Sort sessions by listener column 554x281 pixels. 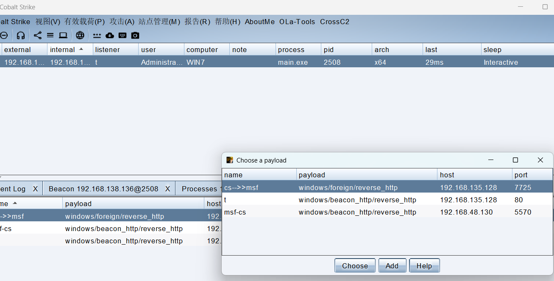(x=115, y=50)
